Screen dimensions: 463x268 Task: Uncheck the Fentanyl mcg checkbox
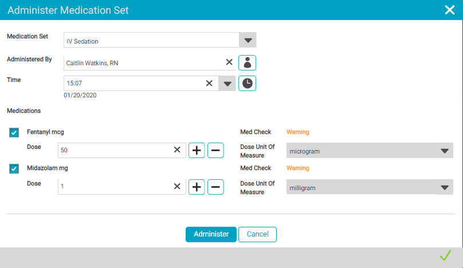(x=14, y=133)
